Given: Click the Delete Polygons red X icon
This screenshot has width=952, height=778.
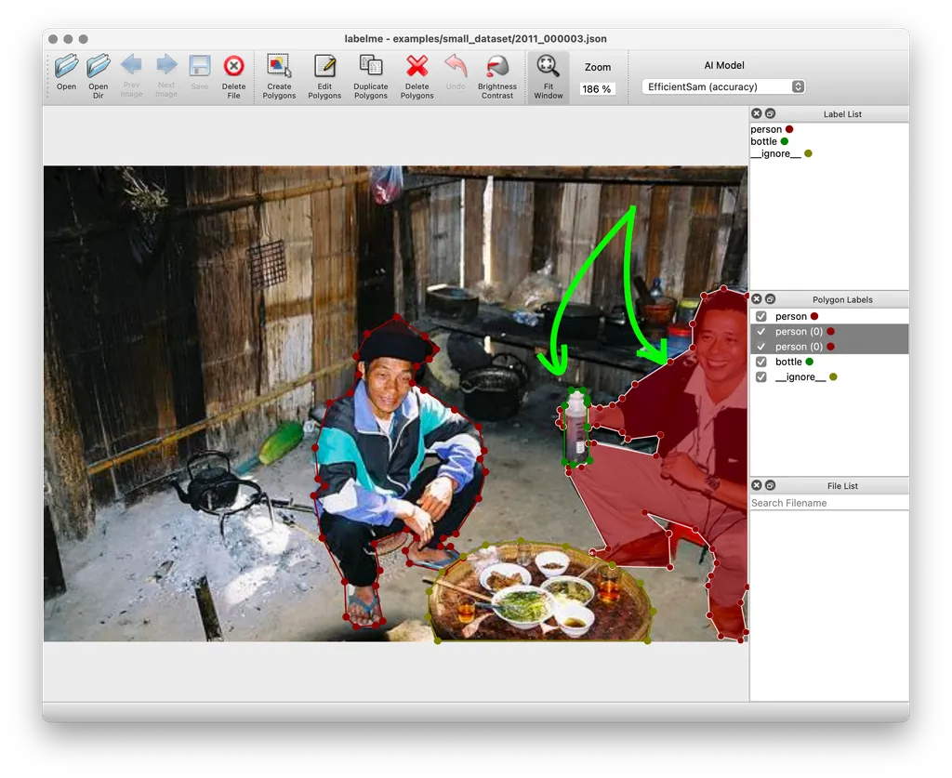Looking at the screenshot, I should point(416,67).
